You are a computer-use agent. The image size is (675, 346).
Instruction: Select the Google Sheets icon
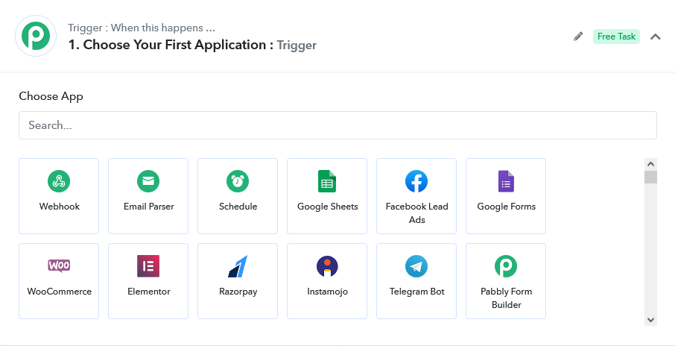(x=327, y=181)
